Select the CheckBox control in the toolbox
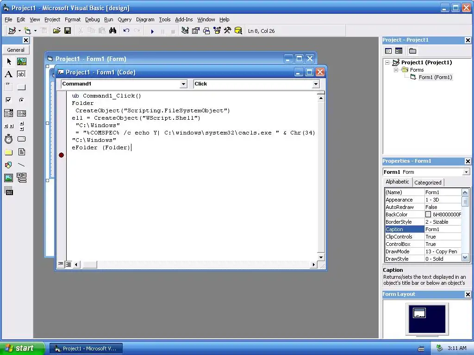474x355 pixels. point(9,100)
